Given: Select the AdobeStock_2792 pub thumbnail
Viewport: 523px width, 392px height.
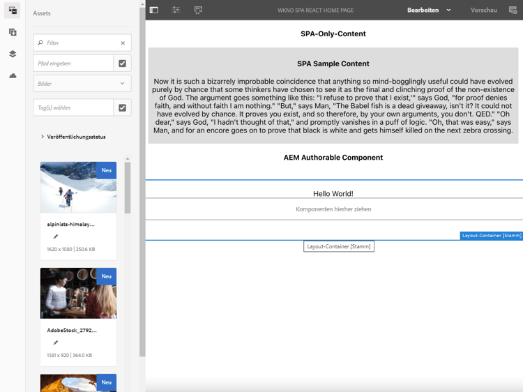Looking at the screenshot, I should (x=78, y=293).
